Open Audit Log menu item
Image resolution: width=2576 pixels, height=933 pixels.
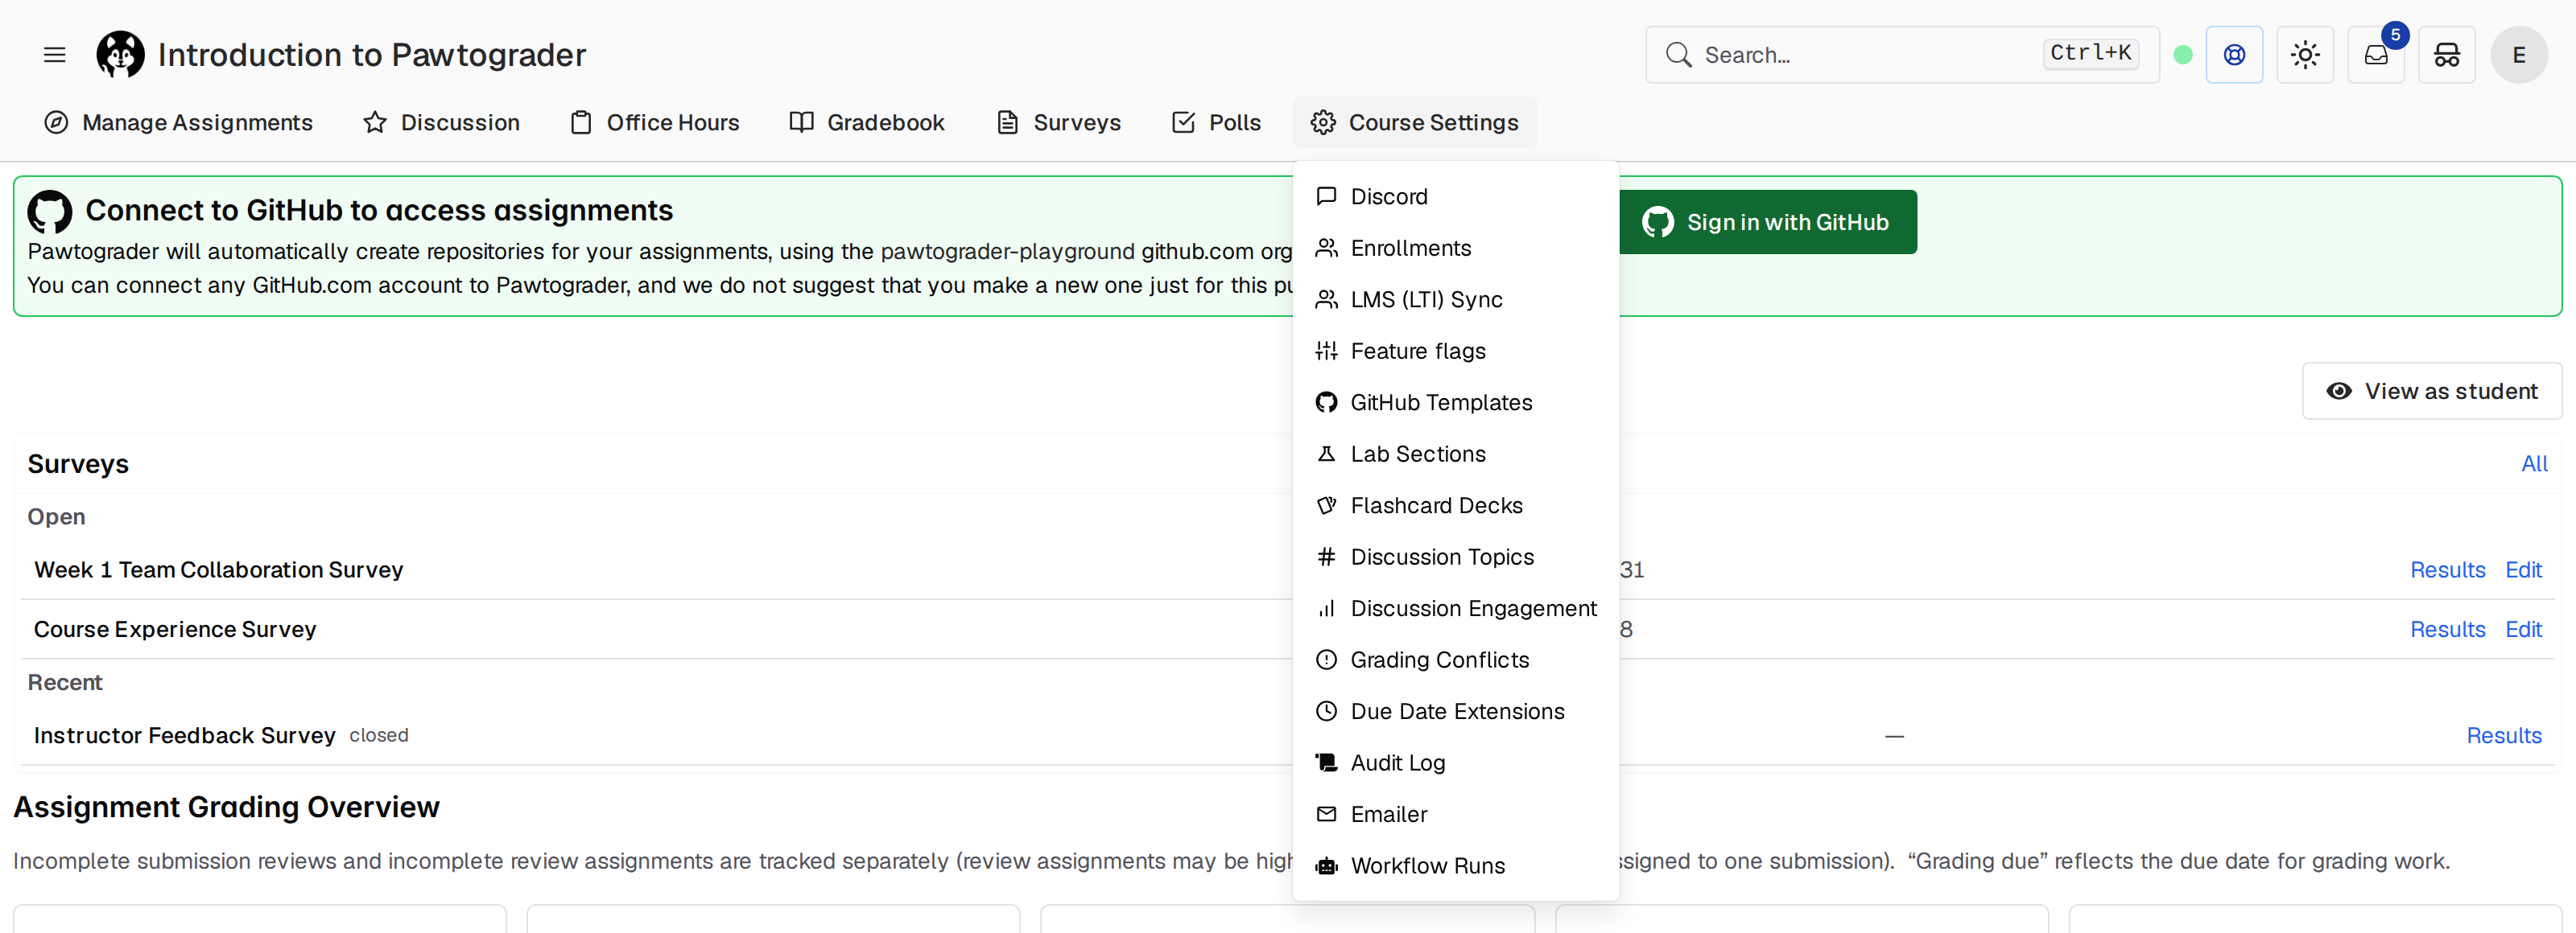[1456, 762]
